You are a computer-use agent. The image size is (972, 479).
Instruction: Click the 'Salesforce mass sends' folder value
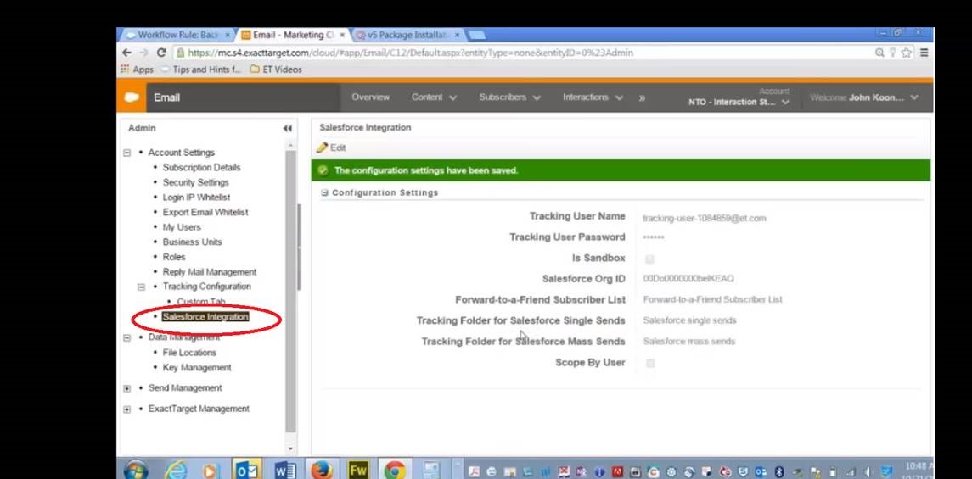click(x=688, y=342)
